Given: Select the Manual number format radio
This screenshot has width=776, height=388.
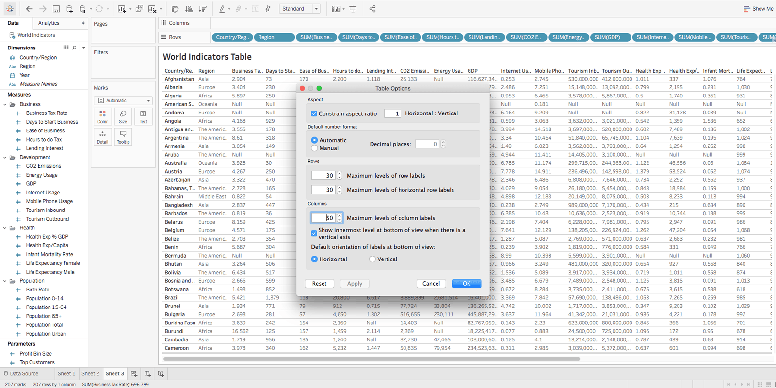Looking at the screenshot, I should [x=314, y=148].
